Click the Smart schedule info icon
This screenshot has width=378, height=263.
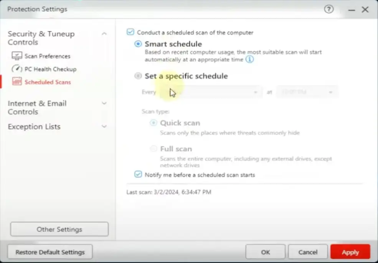(249, 59)
